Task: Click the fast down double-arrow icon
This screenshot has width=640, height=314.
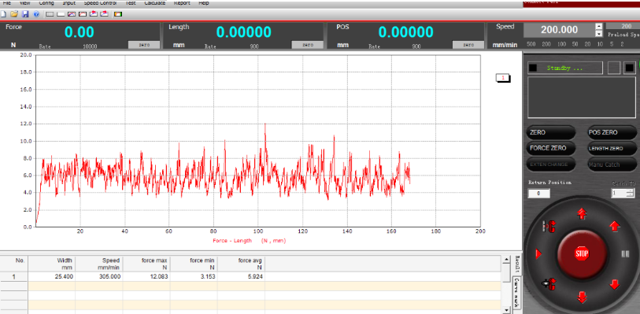Action: [x=582, y=297]
